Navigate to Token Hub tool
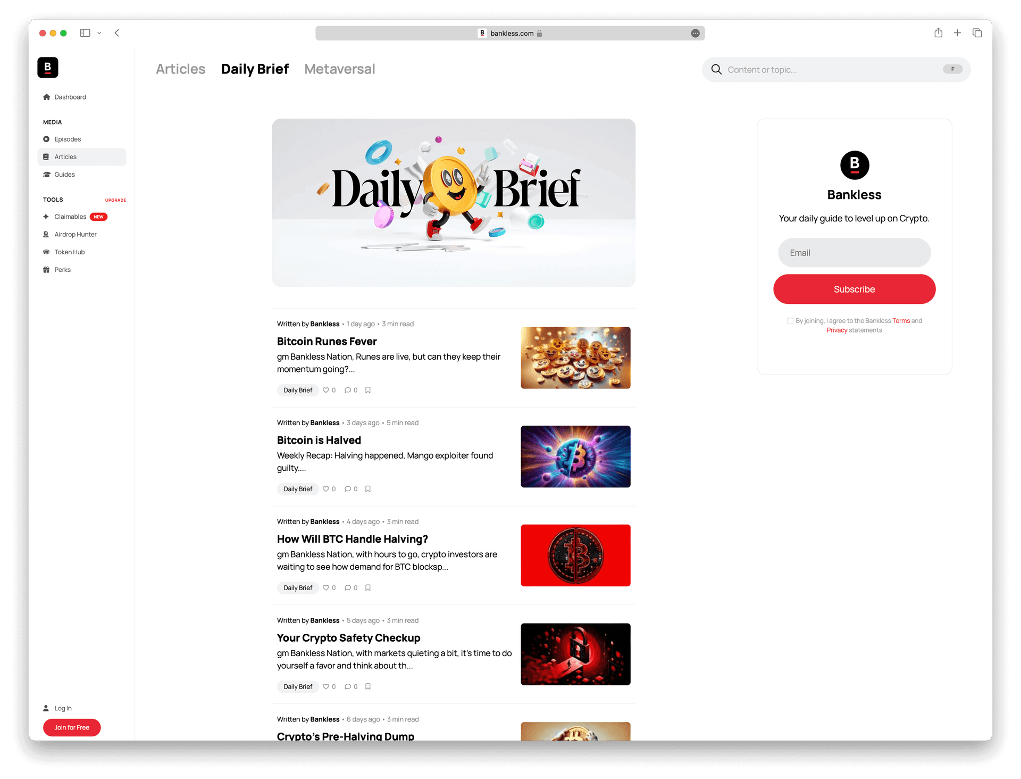The image size is (1021, 779). coord(70,252)
